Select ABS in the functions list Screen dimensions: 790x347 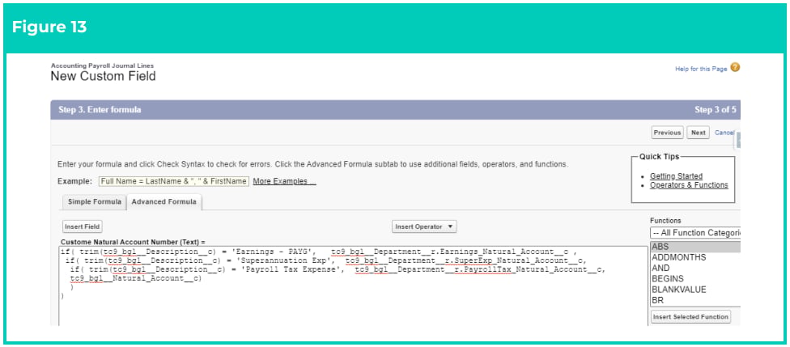pos(695,247)
